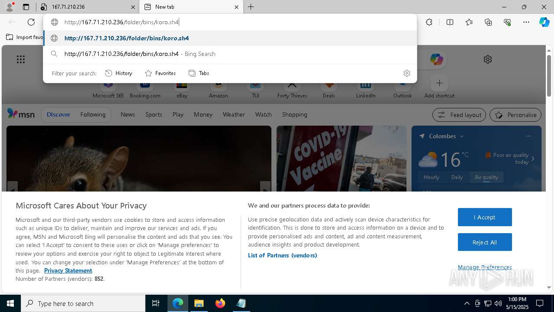Open the Play section

pos(178,114)
